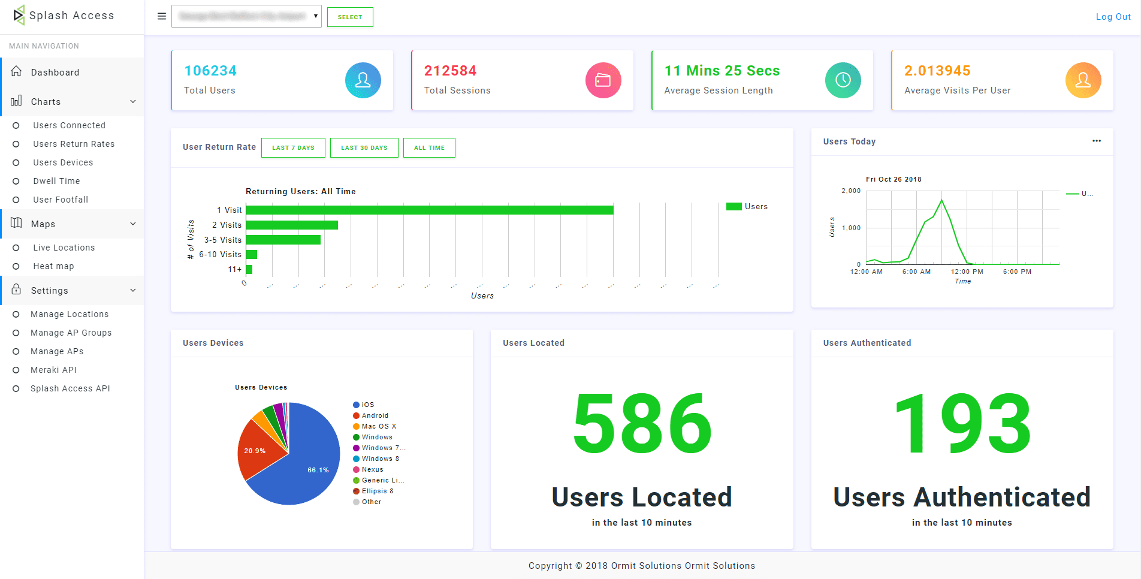
Task: Click the Total Users person icon
Action: pyautogui.click(x=363, y=80)
